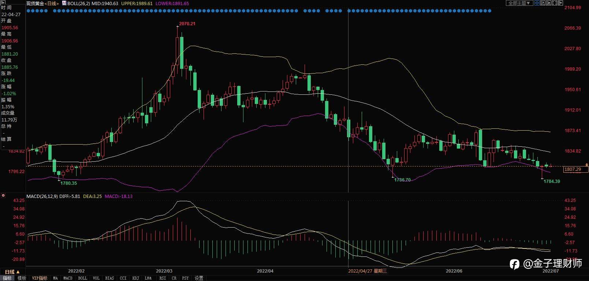Viewport: 589px width, 281px height.
Task: Click the MACD sub-chart settings icon
Action: [x=3, y=195]
